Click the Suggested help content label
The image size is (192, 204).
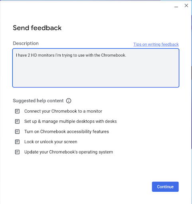38,101
